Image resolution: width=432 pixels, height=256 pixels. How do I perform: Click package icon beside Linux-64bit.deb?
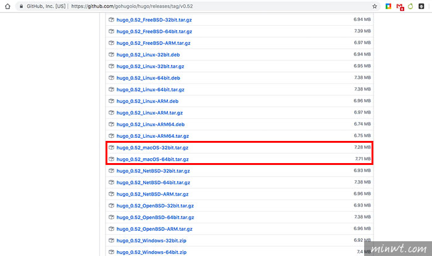[111, 78]
